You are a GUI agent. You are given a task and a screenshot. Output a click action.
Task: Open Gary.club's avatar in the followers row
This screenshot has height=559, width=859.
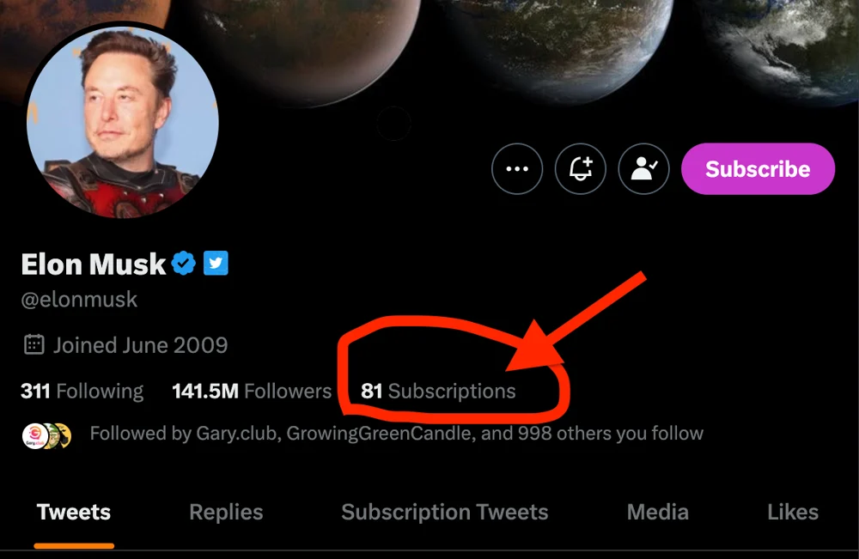(x=34, y=434)
